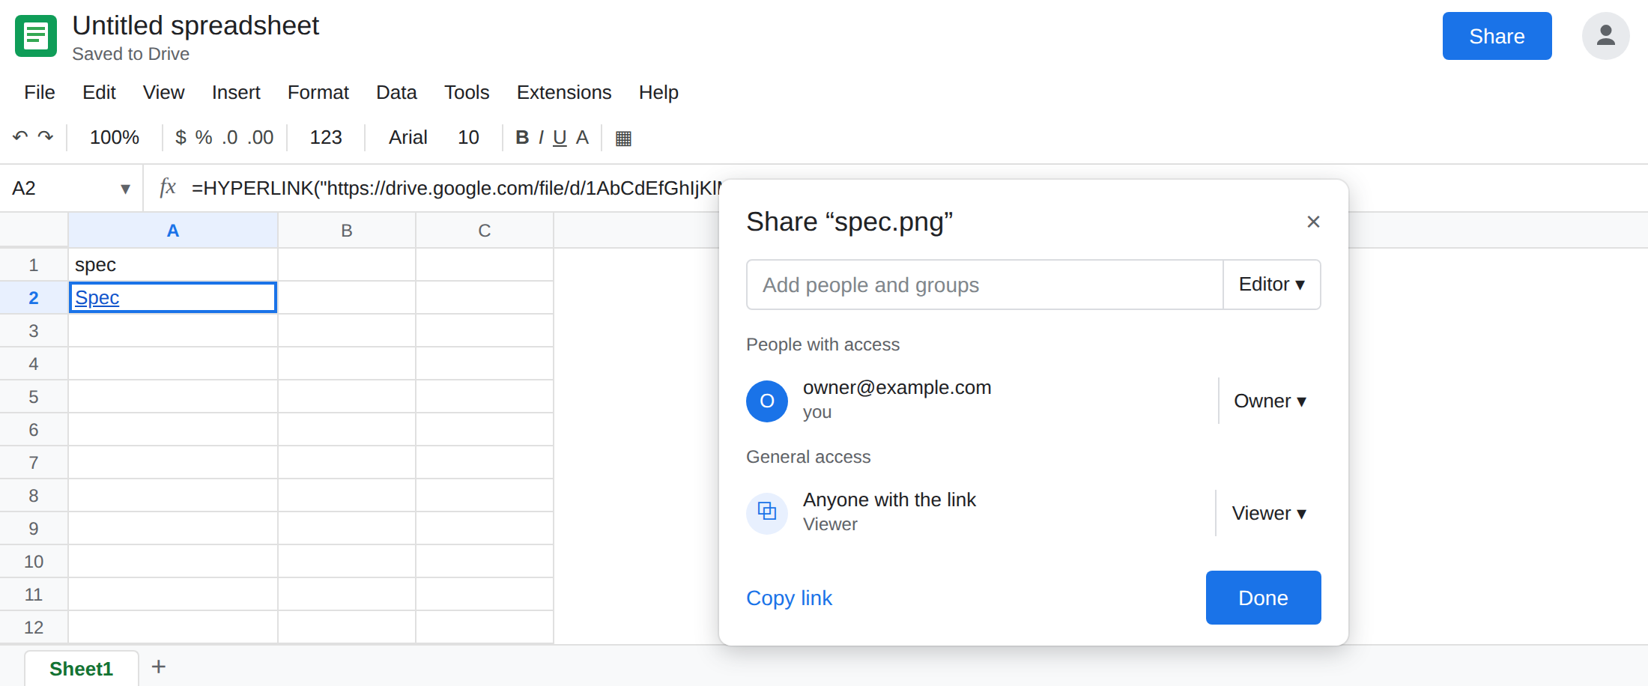The width and height of the screenshot is (1648, 686).
Task: Open the Viewer permission dropdown
Action: [1270, 514]
